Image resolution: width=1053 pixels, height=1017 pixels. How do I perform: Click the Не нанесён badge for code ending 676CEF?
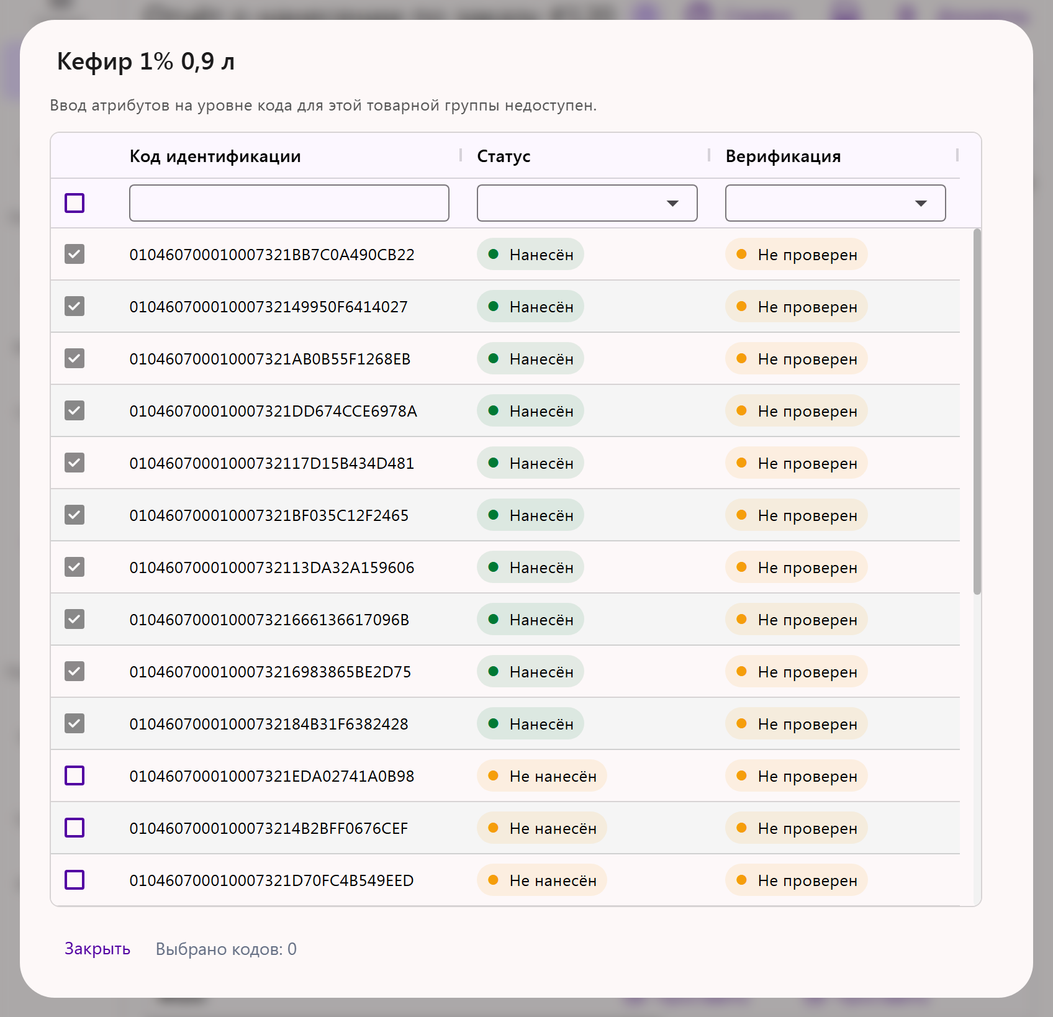point(541,828)
